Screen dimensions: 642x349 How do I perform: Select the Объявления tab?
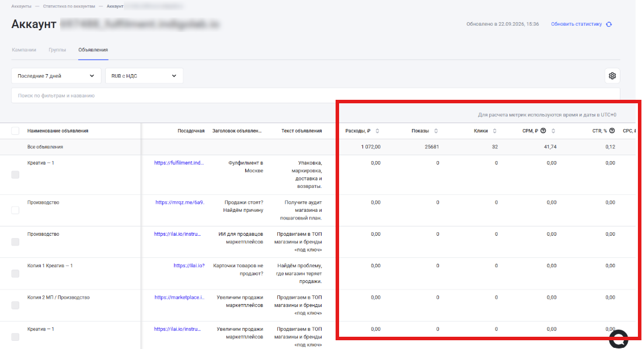click(93, 50)
